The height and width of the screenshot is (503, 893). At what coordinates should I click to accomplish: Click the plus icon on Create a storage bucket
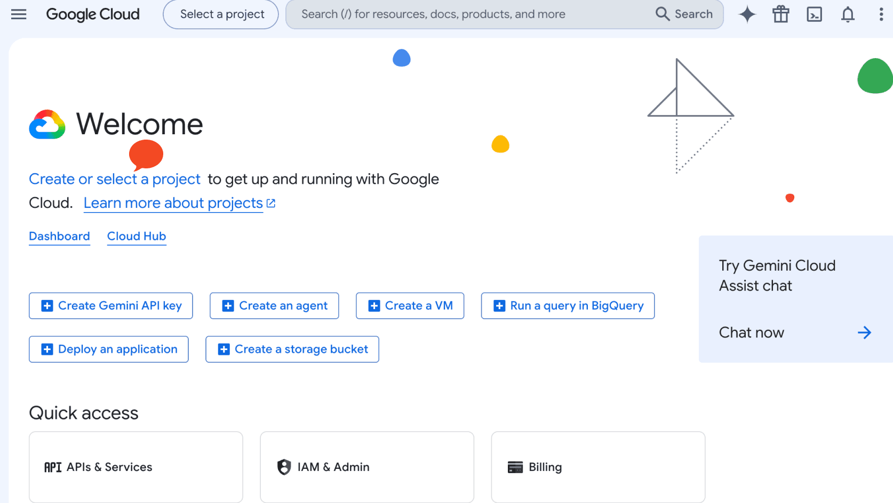pos(224,350)
